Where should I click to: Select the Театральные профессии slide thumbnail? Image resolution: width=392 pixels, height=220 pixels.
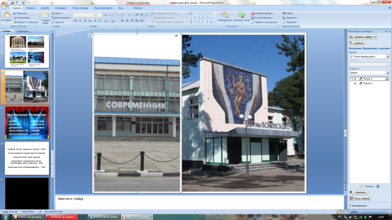pyautogui.click(x=27, y=122)
